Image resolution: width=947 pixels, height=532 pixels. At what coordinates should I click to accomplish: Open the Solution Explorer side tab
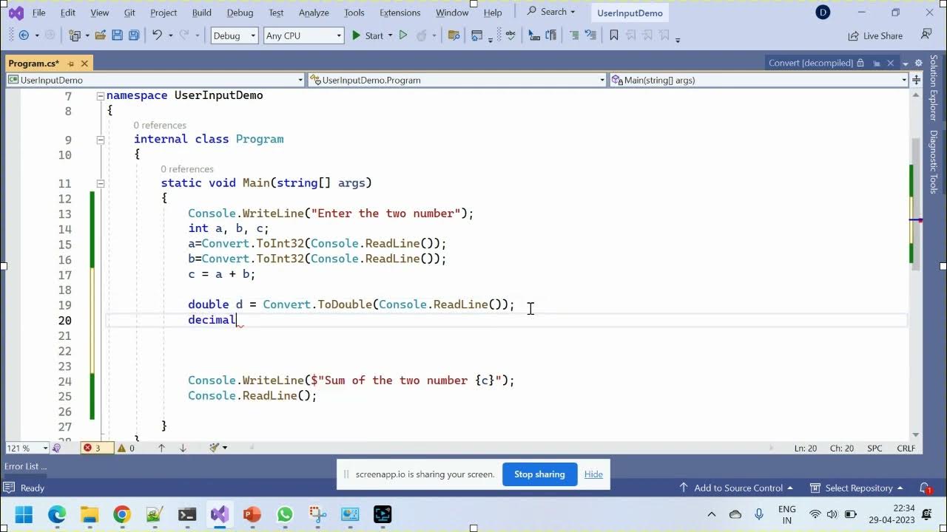(934, 88)
